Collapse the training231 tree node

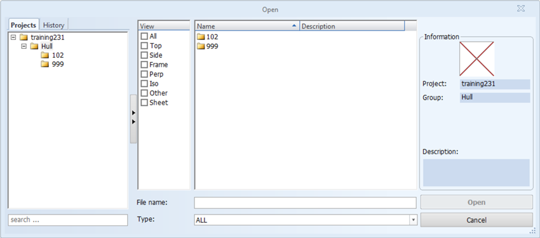(x=13, y=37)
